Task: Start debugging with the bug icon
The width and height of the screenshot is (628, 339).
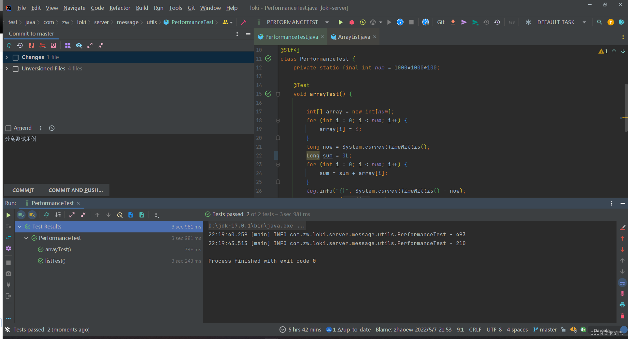Action: click(x=352, y=22)
